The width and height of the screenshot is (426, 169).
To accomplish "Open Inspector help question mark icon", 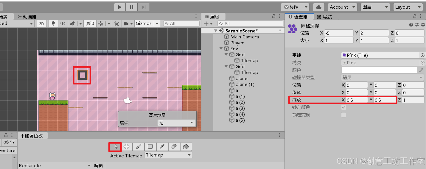I will pyautogui.click(x=411, y=25).
